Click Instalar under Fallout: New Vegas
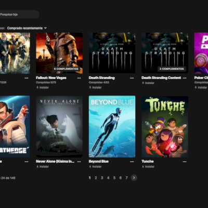Screen dimensions: 208x208 (x=43, y=87)
